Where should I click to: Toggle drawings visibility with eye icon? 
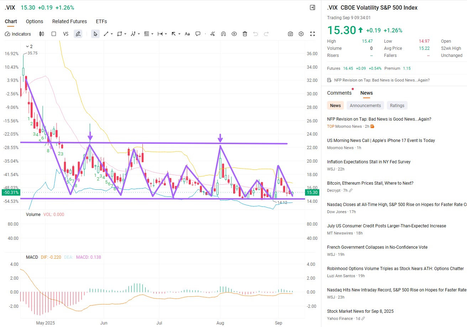[234, 34]
